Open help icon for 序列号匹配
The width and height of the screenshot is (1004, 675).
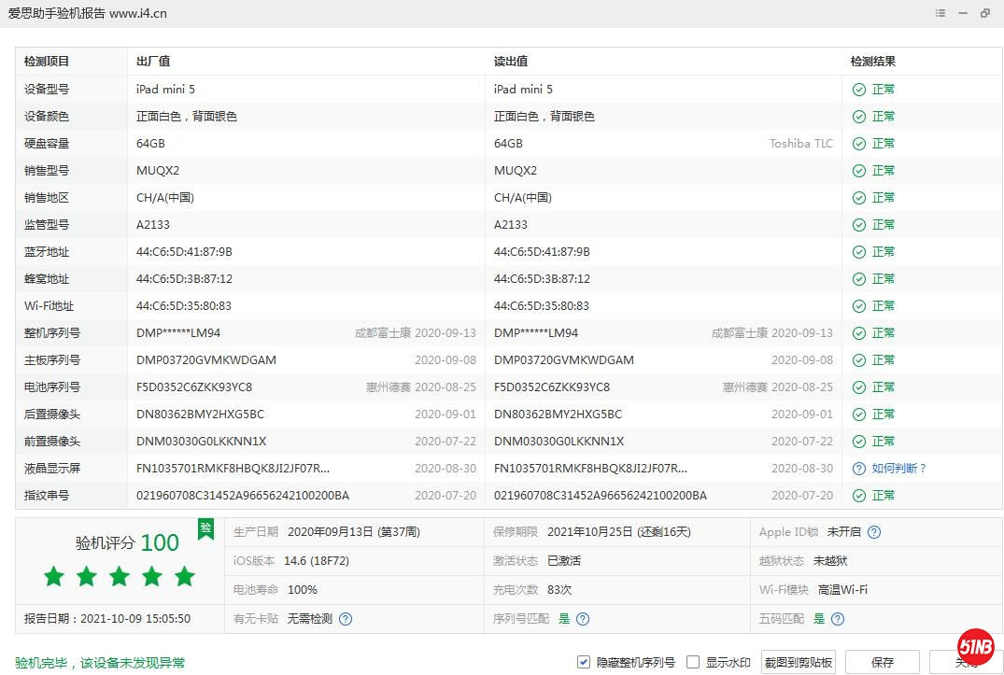pyautogui.click(x=583, y=619)
